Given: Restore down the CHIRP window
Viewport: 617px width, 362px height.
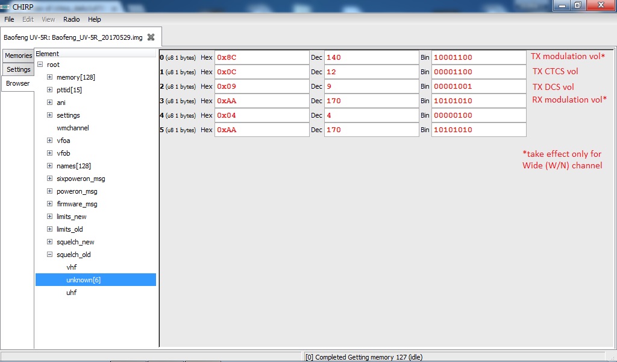Looking at the screenshot, I should [578, 5].
